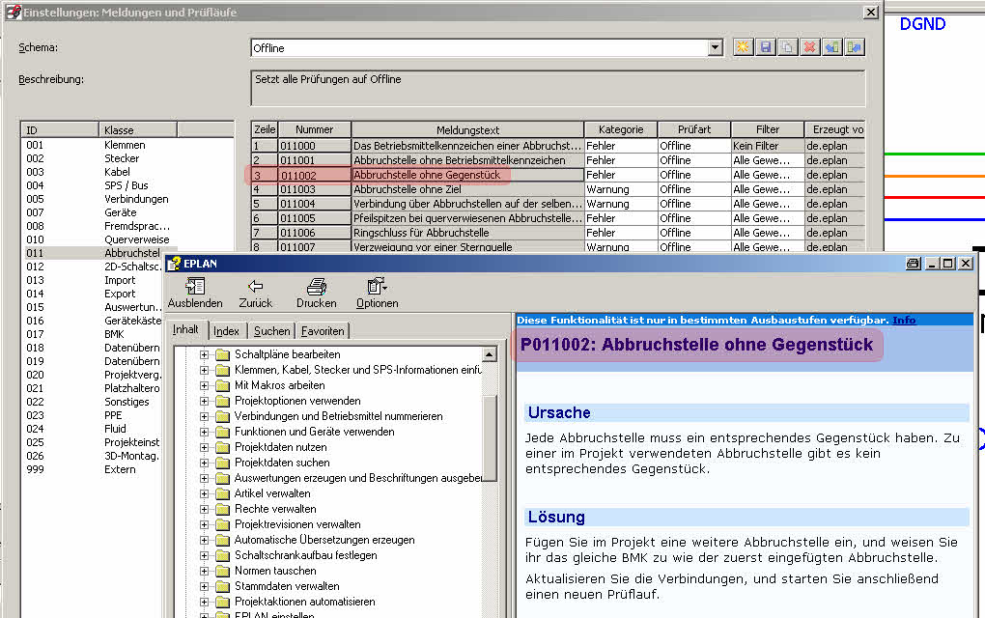Select the Mit Makros arbeiten folder icon
The image size is (985, 618).
(x=223, y=385)
